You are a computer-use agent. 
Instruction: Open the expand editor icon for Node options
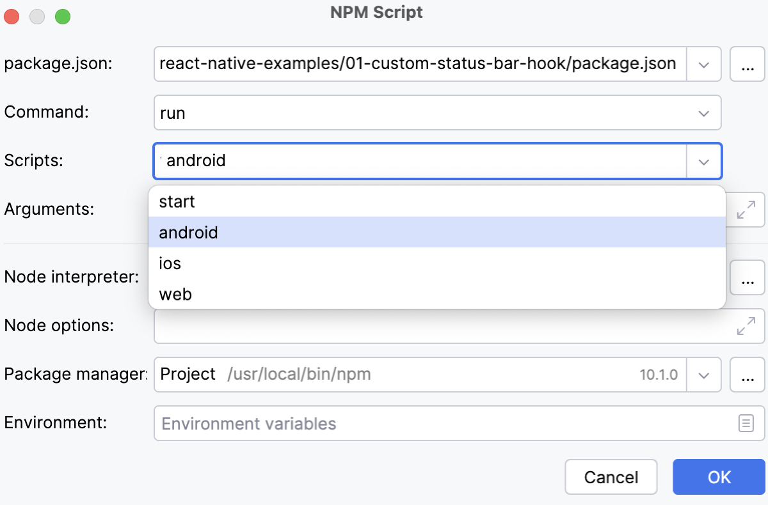click(747, 326)
